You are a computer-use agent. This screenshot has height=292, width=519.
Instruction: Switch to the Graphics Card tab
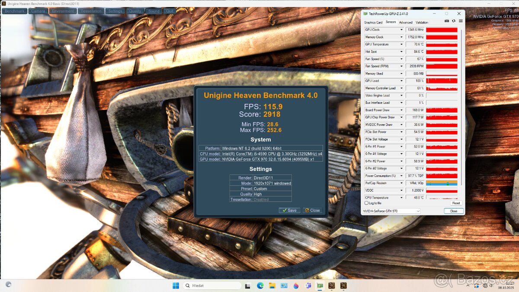point(375,22)
